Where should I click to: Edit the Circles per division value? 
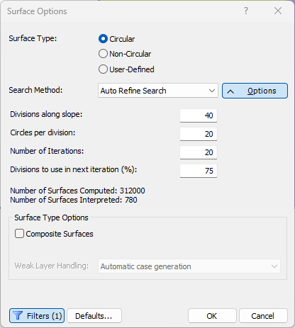click(x=199, y=134)
